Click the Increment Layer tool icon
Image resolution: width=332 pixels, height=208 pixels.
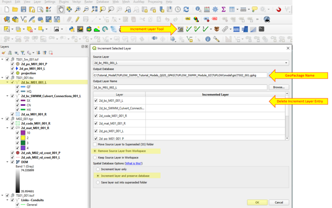click(181, 29)
